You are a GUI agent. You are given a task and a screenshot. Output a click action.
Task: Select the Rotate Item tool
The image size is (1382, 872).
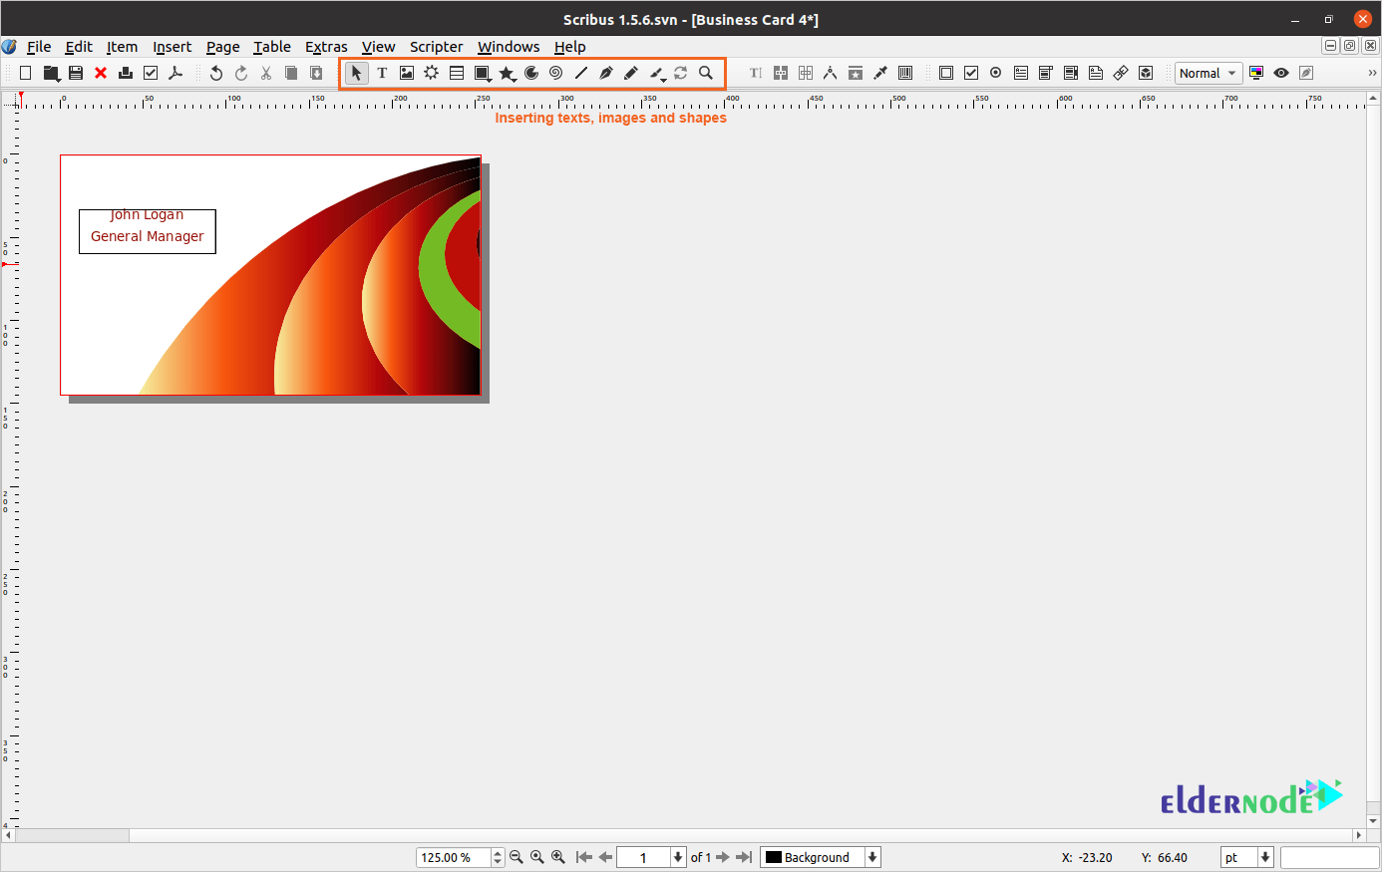[x=681, y=73]
